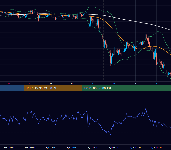171x150 pixels.
Task: Click the 22 hour label on price chart axis
Action: pos(93,84)
